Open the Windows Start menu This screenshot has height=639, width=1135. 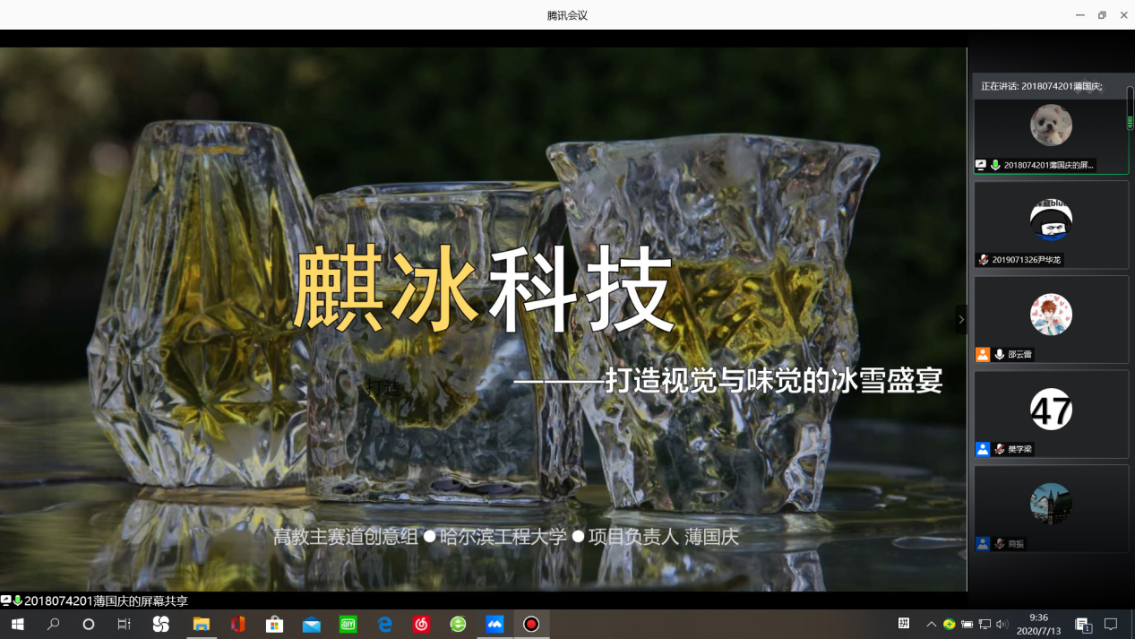(17, 624)
